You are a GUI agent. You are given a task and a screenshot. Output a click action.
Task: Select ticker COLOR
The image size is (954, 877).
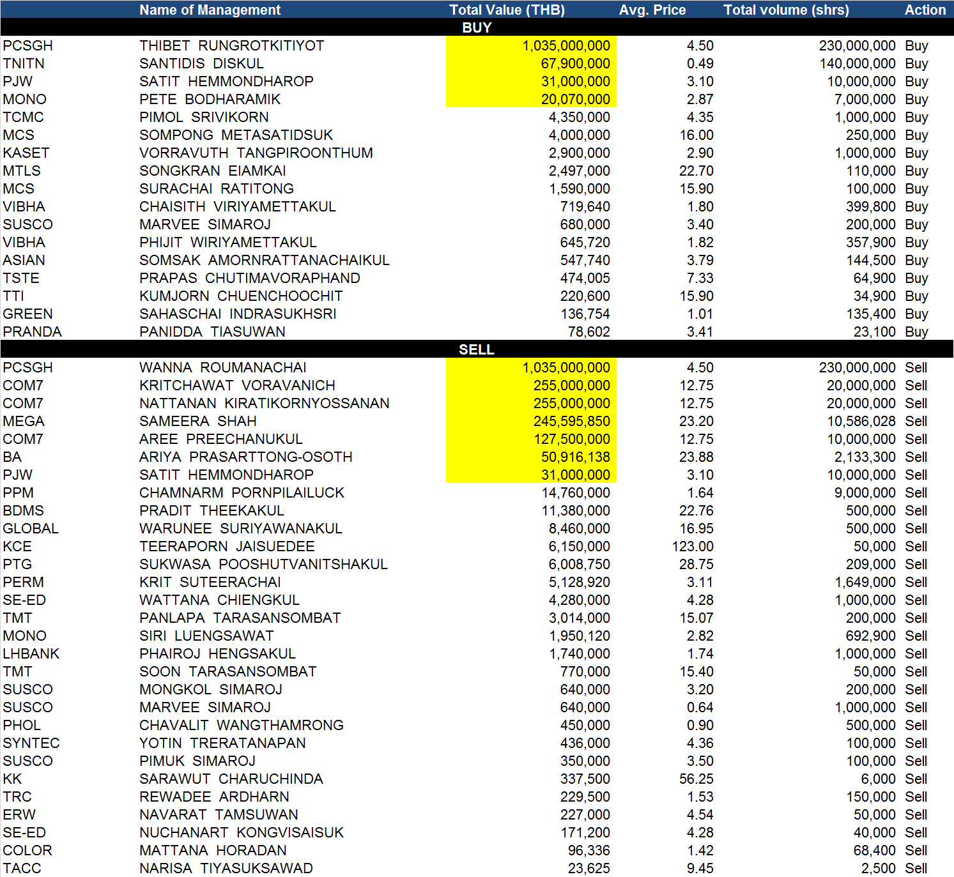27,850
